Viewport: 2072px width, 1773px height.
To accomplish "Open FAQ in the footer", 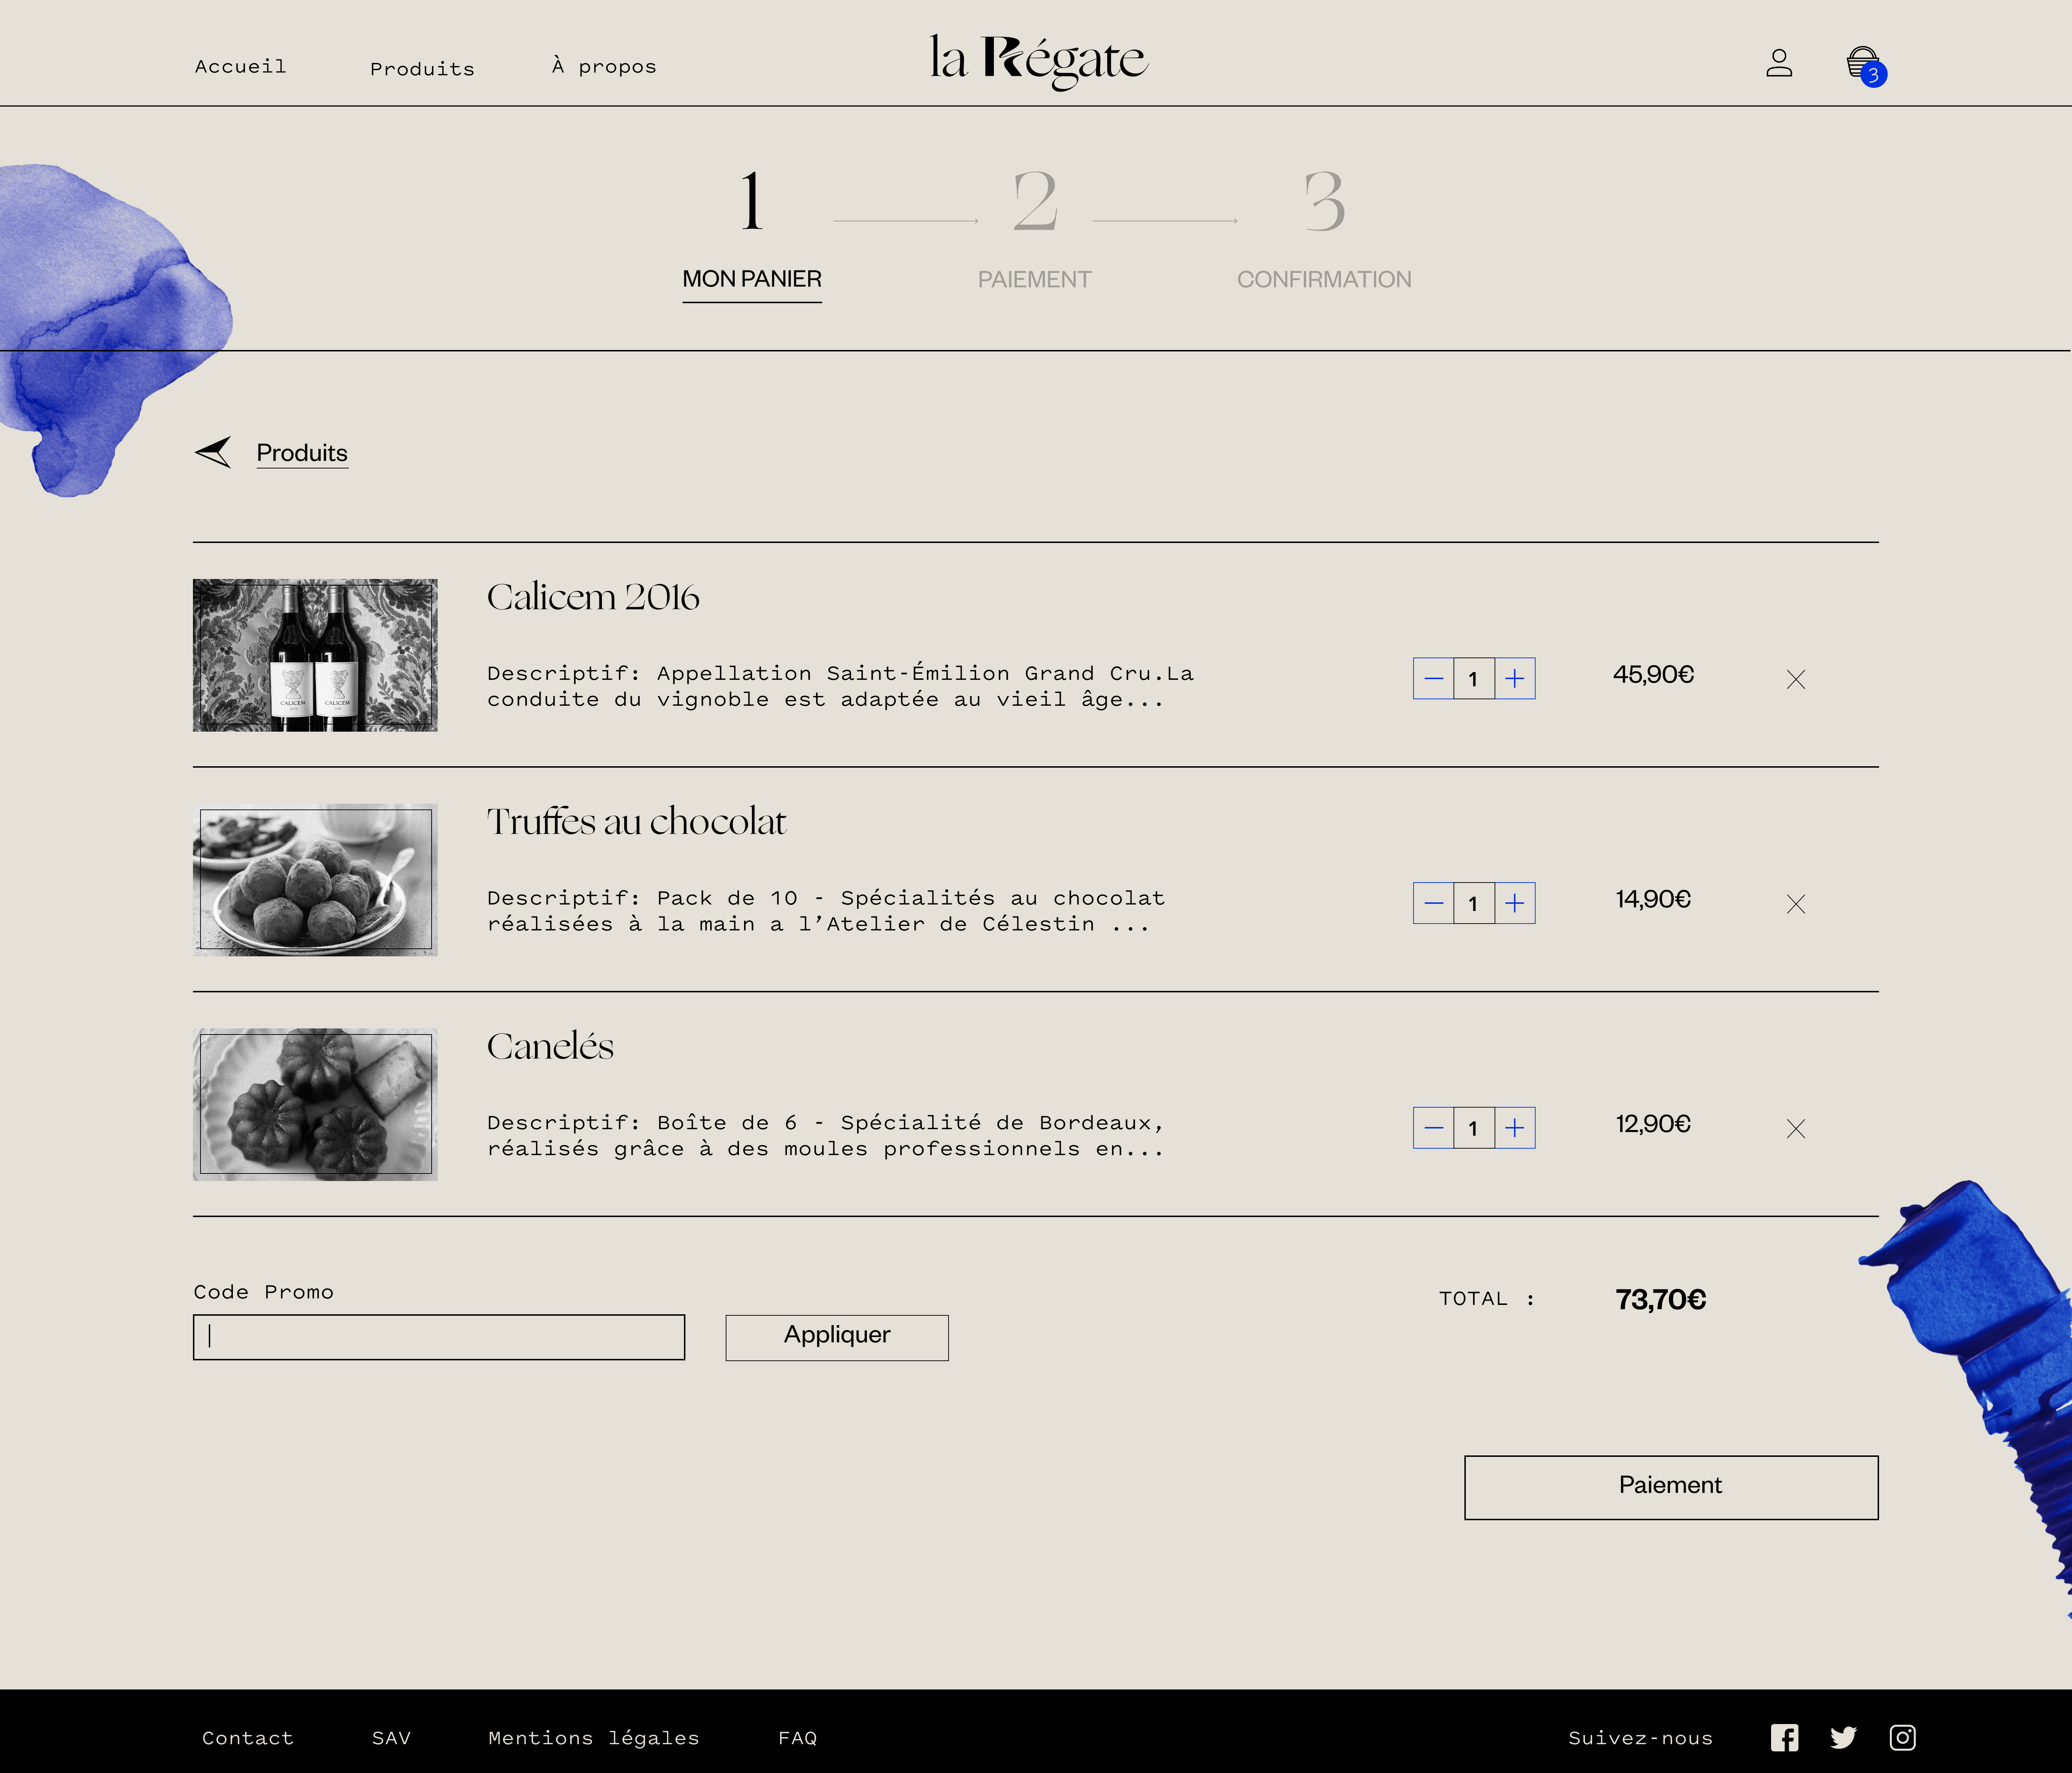I will 798,1738.
